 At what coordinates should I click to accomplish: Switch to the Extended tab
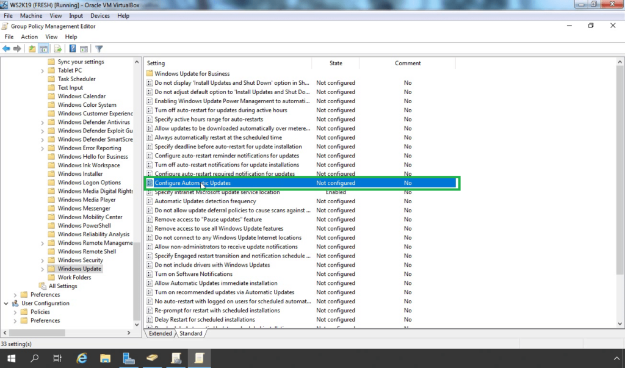pyautogui.click(x=161, y=333)
